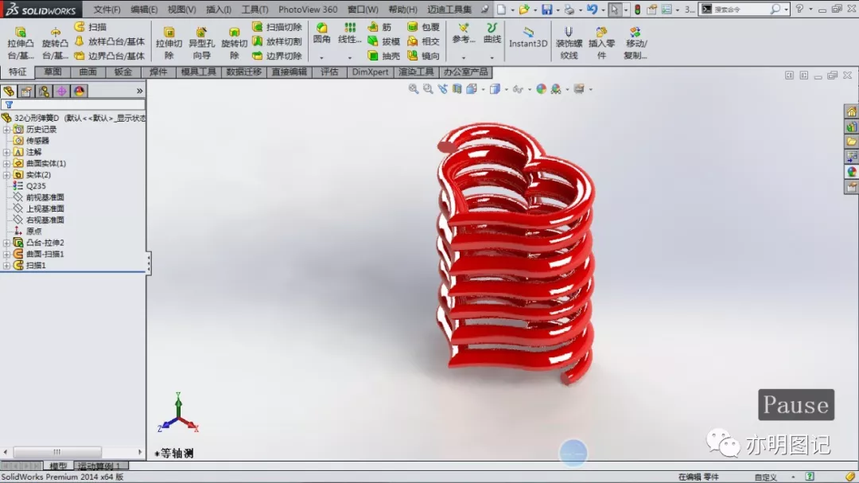Select the 筋 rib tool
This screenshot has width=859, height=483.
pyautogui.click(x=379, y=27)
